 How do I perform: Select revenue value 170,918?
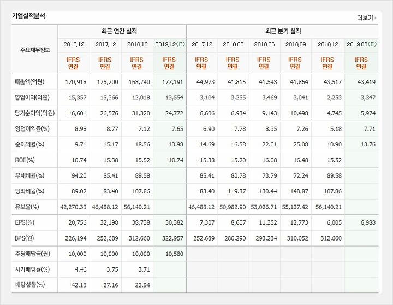(76, 82)
